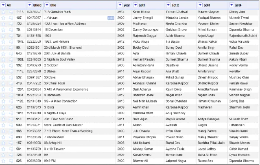The height and width of the screenshot is (165, 260).
Task: Flag the row for 2 States
Action: pos(11,72)
